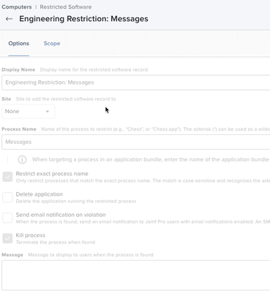The image size is (270, 292).
Task: Select the Options tab
Action: click(18, 43)
